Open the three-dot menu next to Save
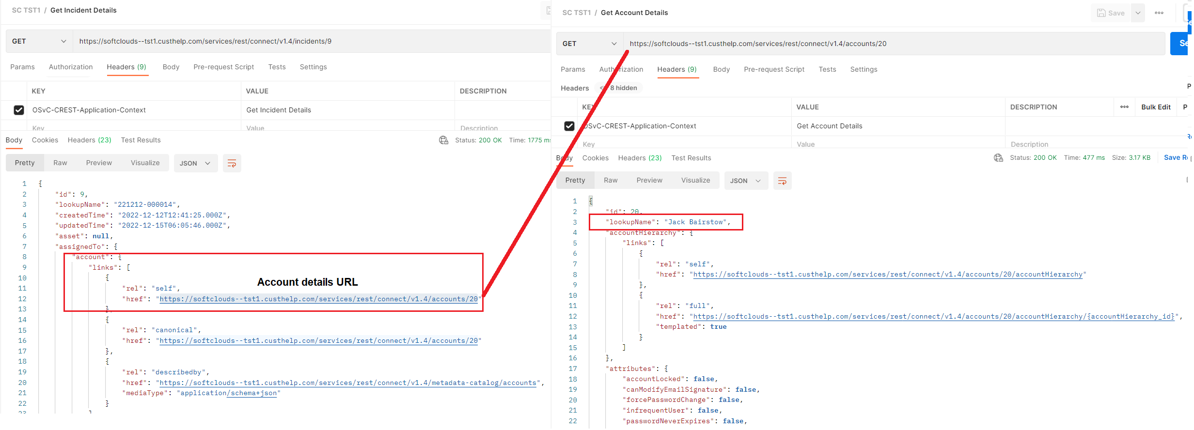This screenshot has height=430, width=1194. 1159,13
